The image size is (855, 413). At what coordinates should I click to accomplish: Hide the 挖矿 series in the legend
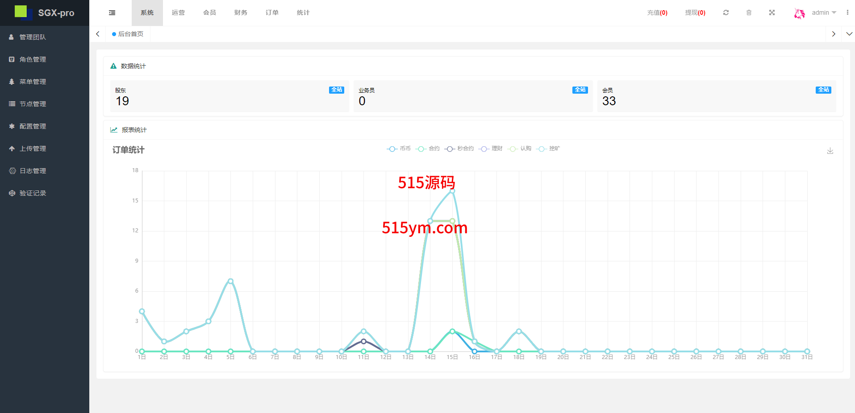pos(548,149)
